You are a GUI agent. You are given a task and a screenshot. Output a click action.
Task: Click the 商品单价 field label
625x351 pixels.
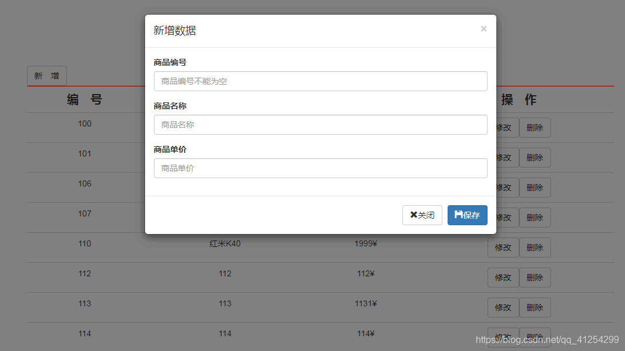tap(170, 149)
